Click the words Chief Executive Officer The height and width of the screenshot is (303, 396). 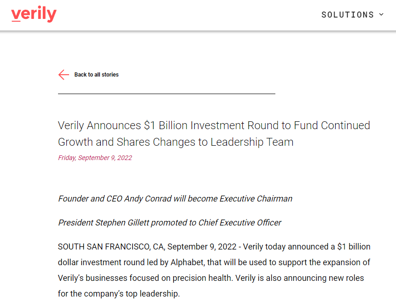pos(239,223)
